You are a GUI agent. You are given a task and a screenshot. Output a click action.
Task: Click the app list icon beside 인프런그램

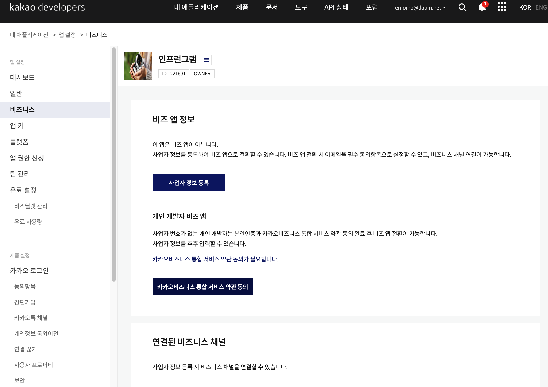pos(206,60)
